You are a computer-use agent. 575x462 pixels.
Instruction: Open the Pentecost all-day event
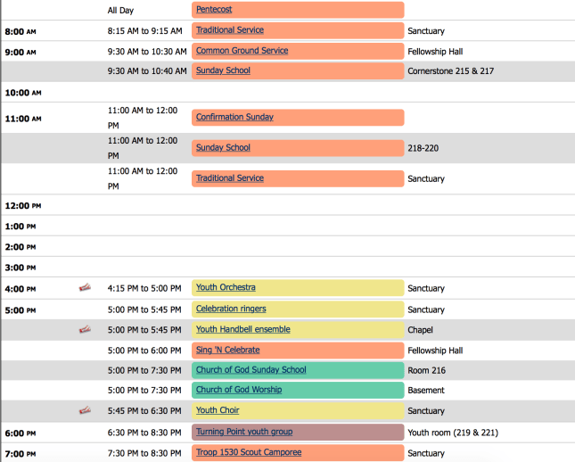pos(215,10)
